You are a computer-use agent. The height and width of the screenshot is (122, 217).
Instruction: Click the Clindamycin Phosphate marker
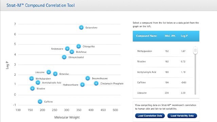coord(96,83)
